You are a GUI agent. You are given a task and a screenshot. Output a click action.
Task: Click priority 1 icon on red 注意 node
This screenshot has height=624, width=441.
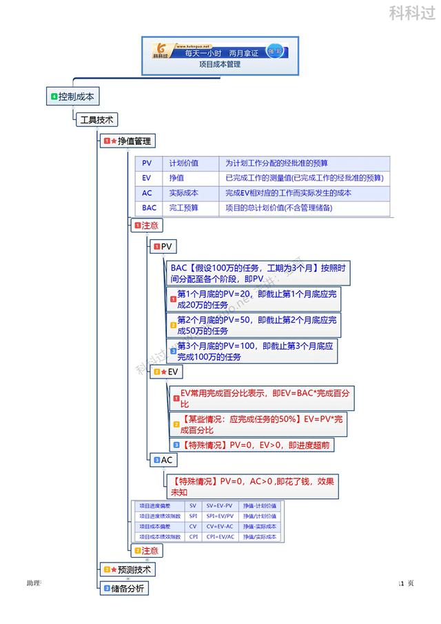(138, 225)
